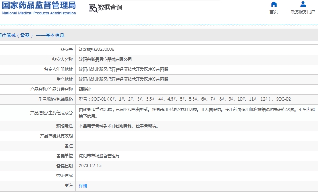Viewport: 318px width, 194px height.
Task: Click the 变更情况 row label
Action: [65, 175]
